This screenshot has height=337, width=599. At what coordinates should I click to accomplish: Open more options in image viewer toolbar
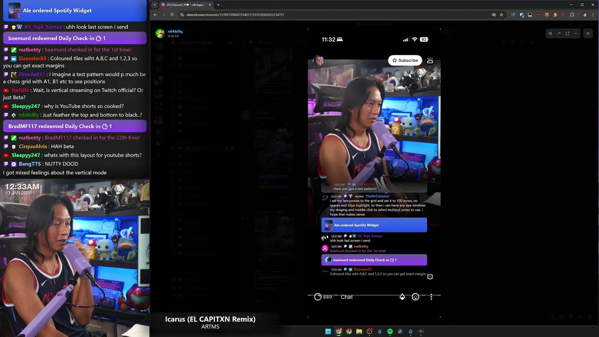click(x=576, y=33)
